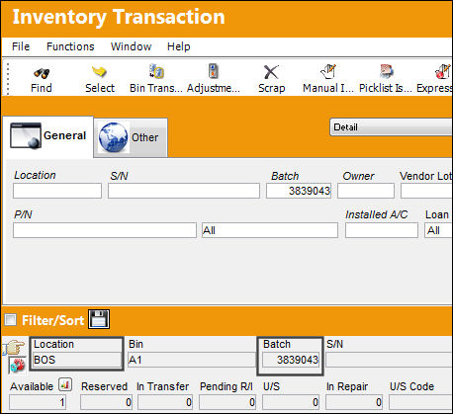Click the U/S Code field

pyautogui.click(x=421, y=402)
